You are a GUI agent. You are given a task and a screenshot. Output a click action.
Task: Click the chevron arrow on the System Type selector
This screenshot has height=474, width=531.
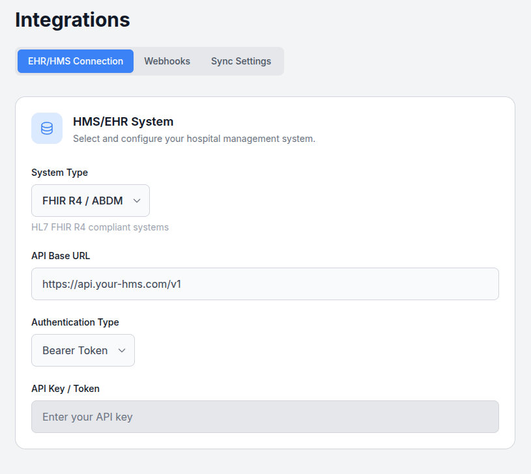pyautogui.click(x=137, y=201)
